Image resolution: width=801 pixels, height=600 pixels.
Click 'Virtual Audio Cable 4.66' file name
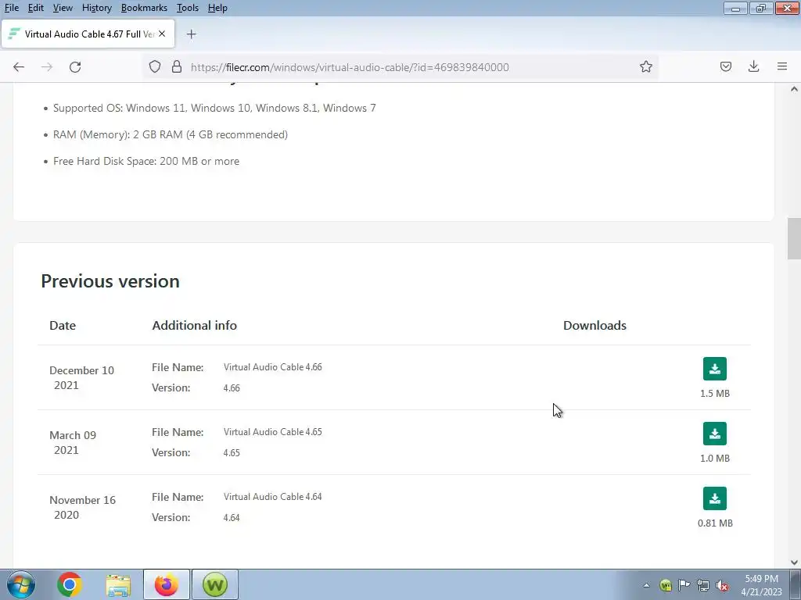(273, 367)
